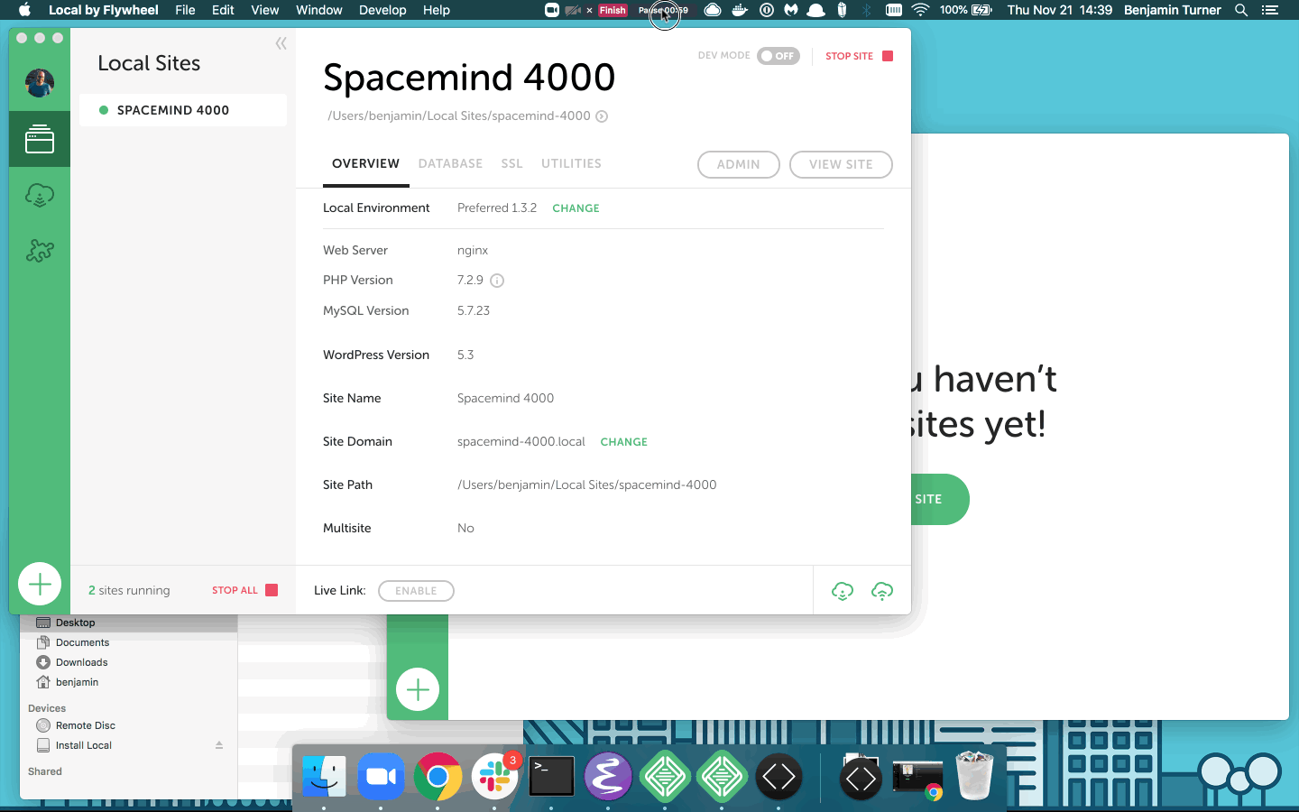Click the pull from Flywheel cloud download icon

pyautogui.click(x=843, y=591)
